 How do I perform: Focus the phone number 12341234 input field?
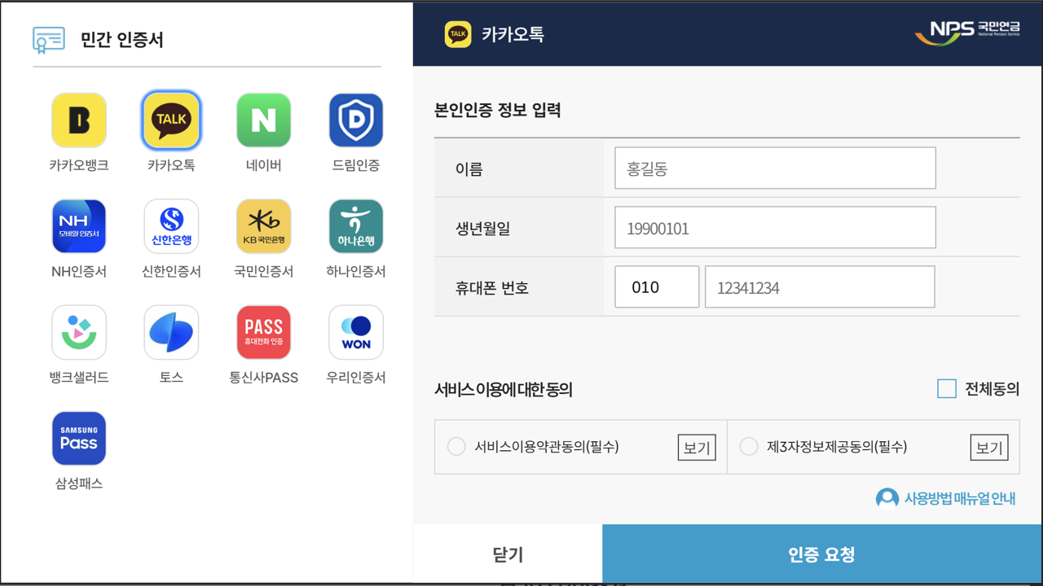pyautogui.click(x=820, y=286)
